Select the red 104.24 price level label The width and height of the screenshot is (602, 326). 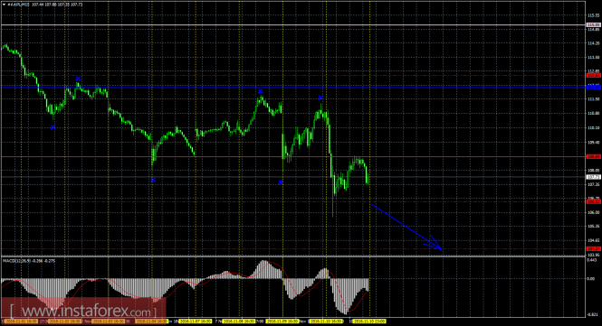pos(594,248)
